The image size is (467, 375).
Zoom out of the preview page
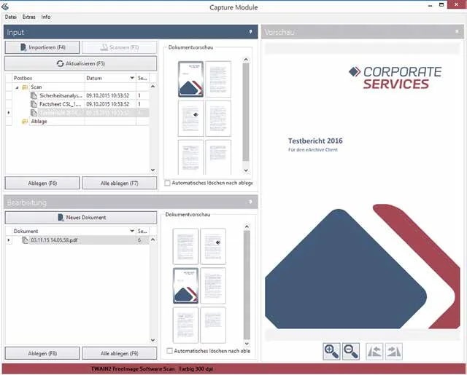click(x=350, y=352)
